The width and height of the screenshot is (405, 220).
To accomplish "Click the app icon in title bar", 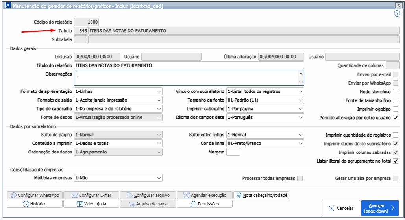I will pos(6,5).
